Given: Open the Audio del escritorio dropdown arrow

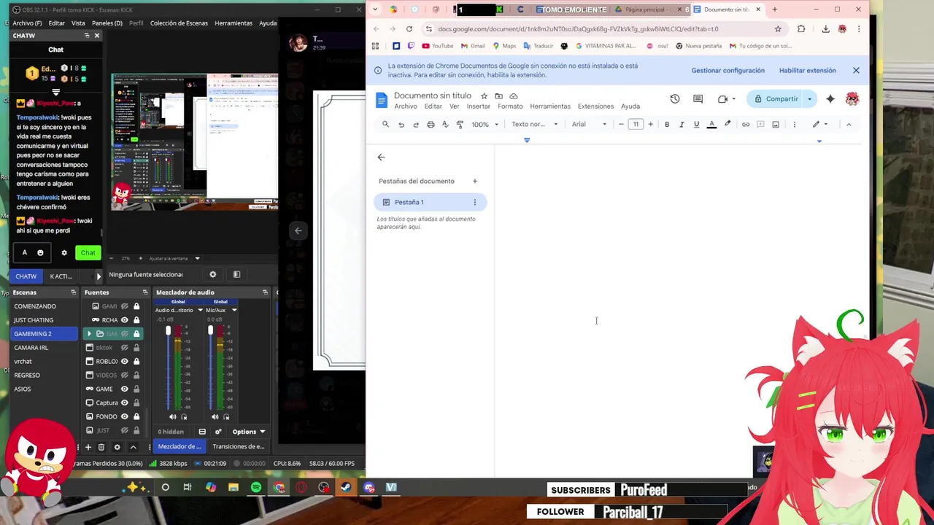Looking at the screenshot, I should click(x=200, y=310).
